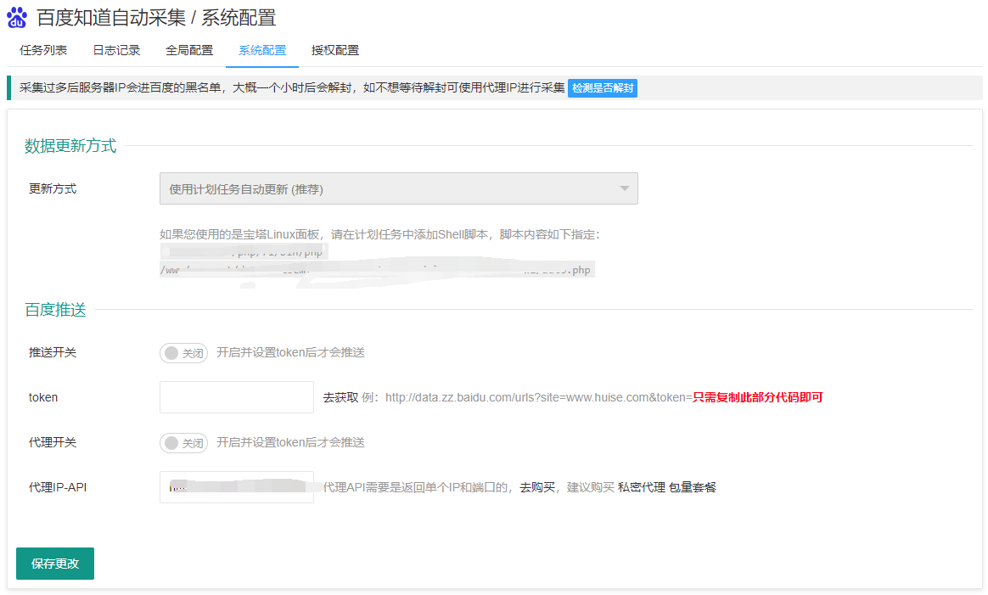Screen dimensions: 988x595
Task: Click the token field label
Action: (43, 398)
